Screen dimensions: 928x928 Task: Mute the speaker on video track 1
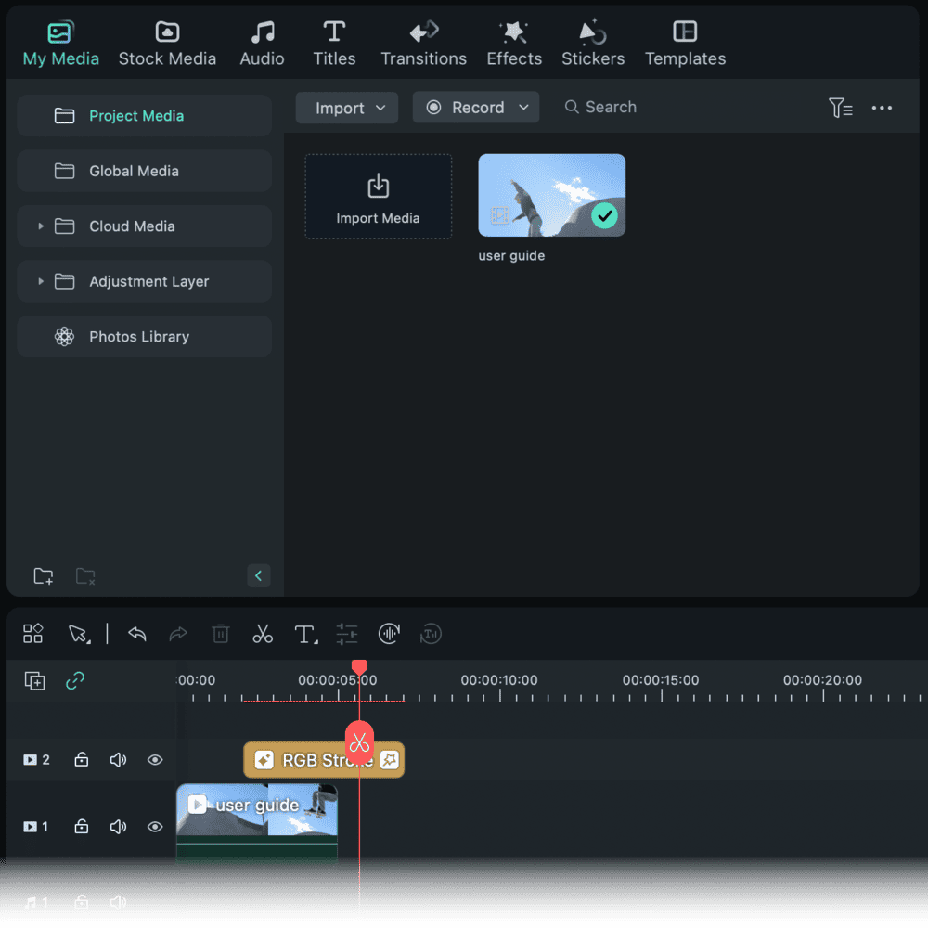click(118, 827)
